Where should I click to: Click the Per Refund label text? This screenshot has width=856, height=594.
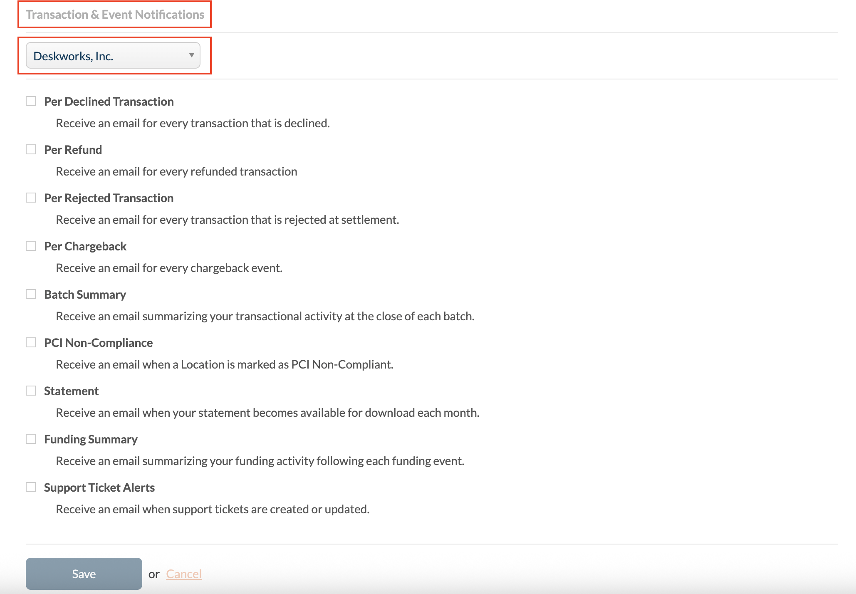pos(73,150)
